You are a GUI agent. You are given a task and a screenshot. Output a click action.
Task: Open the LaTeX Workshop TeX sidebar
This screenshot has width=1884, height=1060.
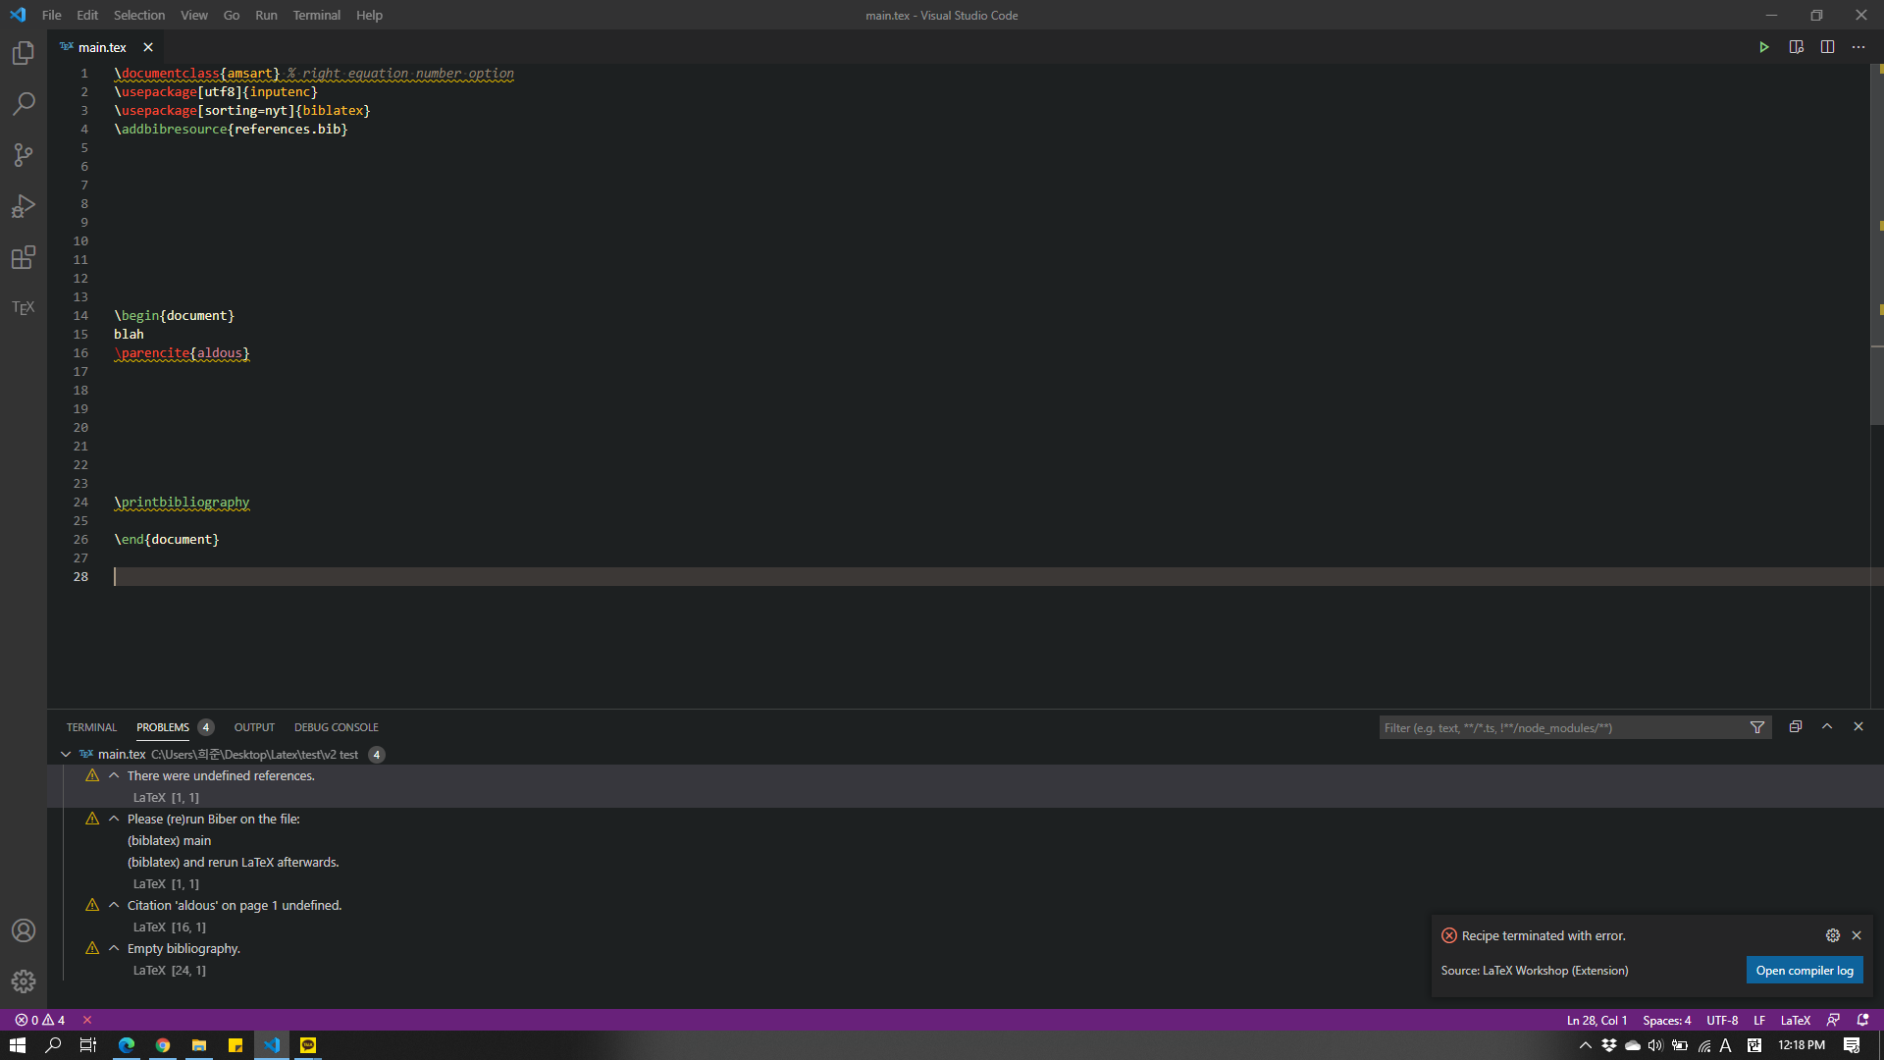click(x=24, y=307)
